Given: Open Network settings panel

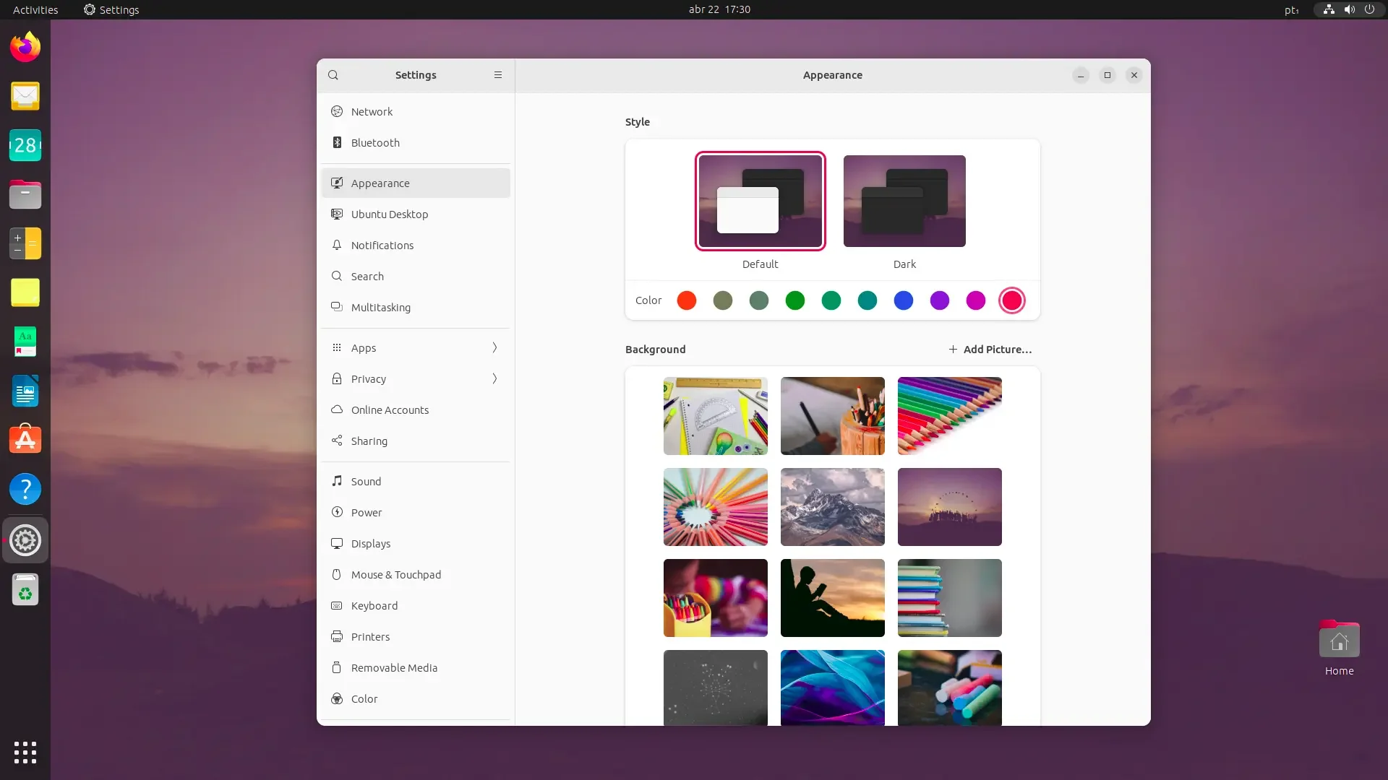Looking at the screenshot, I should (x=416, y=112).
